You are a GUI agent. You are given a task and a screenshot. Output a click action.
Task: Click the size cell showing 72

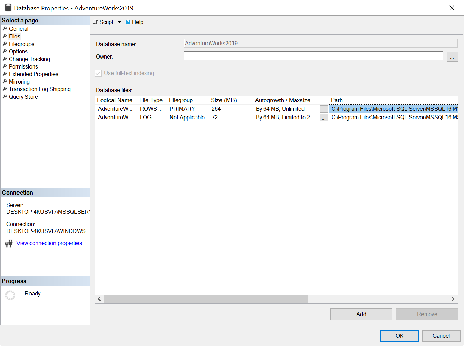coord(231,117)
